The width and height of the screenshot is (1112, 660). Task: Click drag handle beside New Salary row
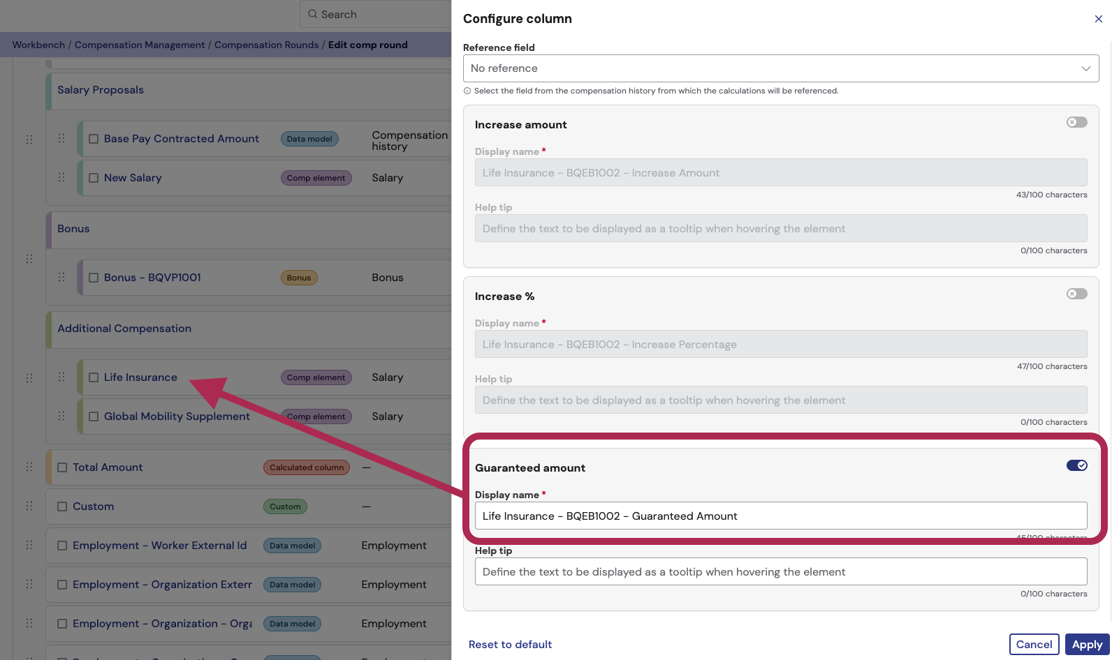coord(61,178)
